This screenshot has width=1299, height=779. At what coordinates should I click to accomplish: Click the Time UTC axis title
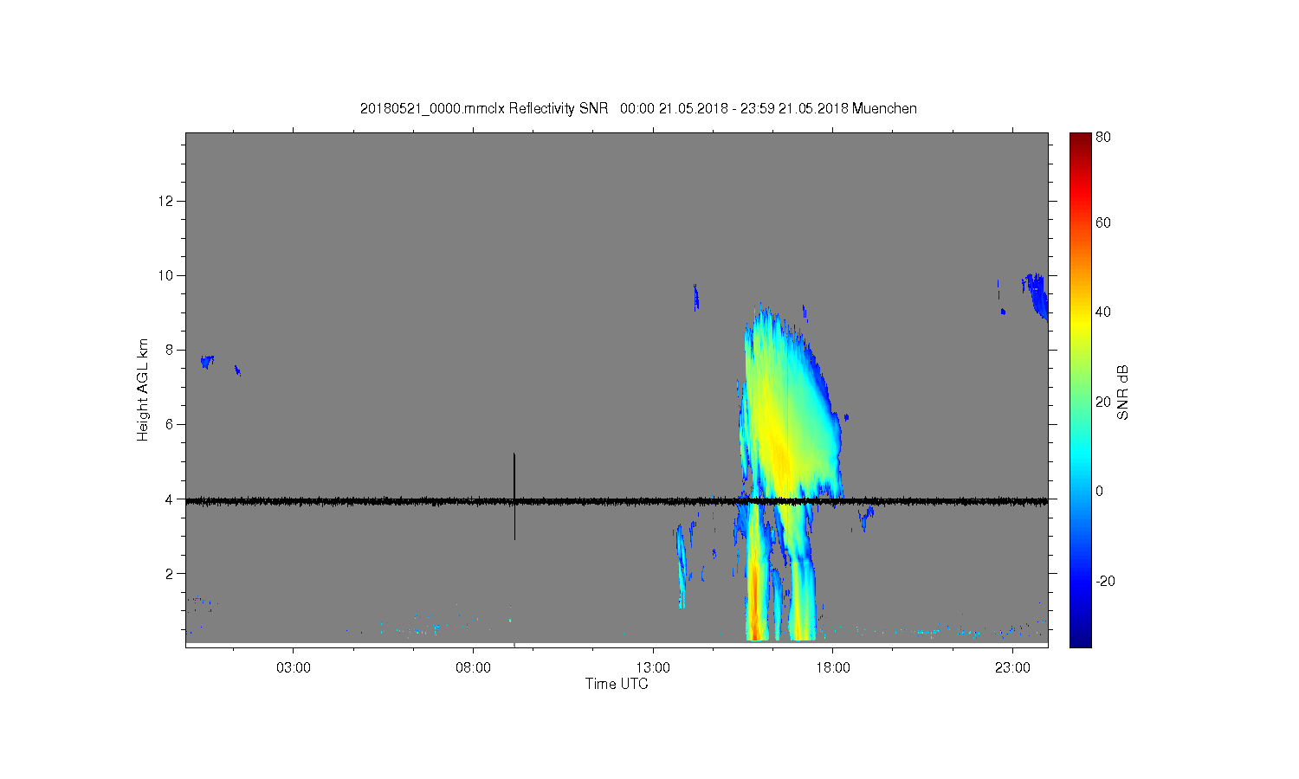617,684
